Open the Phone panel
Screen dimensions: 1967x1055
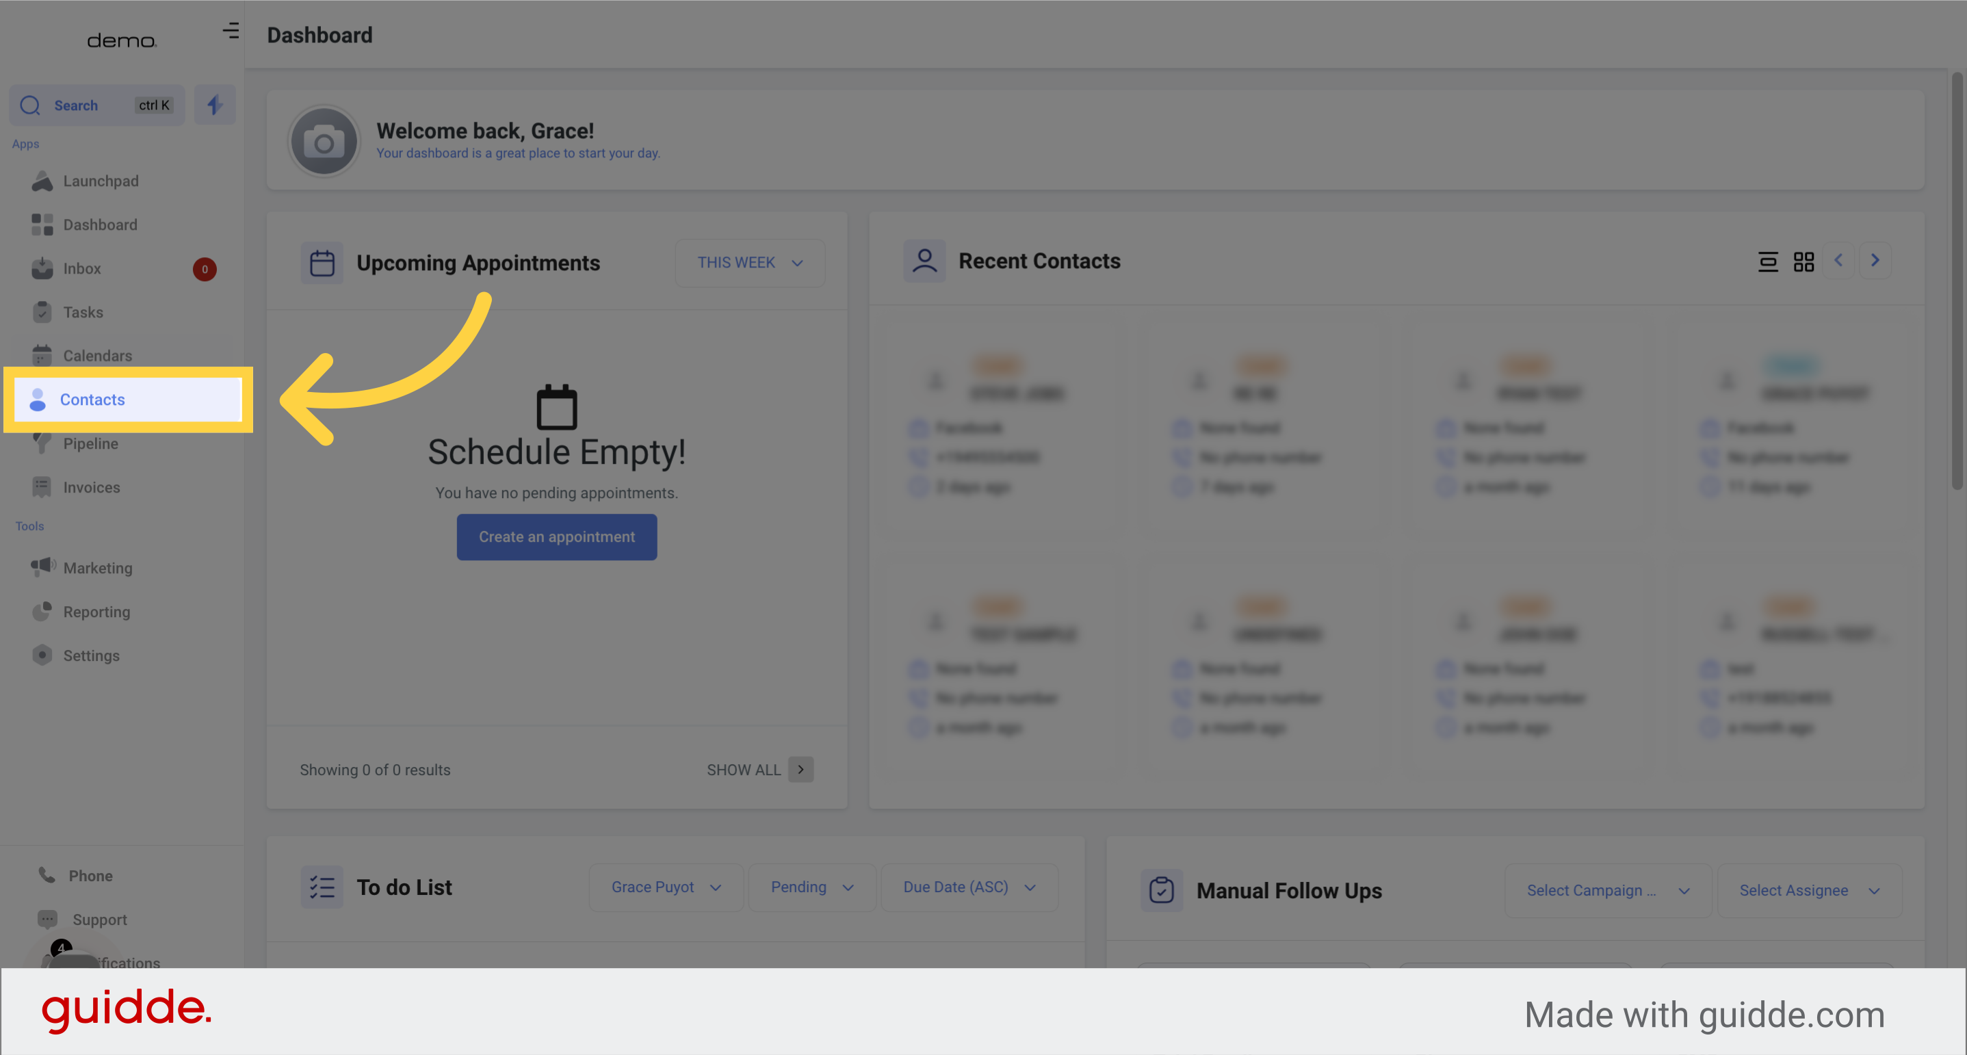tap(91, 875)
